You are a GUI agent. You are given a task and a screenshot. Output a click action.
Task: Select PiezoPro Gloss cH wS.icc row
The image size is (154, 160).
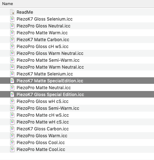[77, 46]
